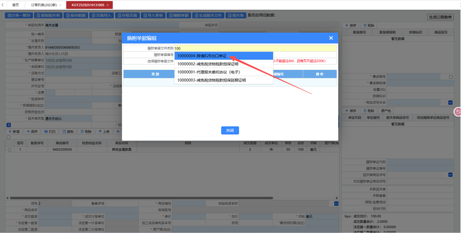Check the box beside 集装箱号 field
The width and height of the screenshot is (461, 233).
point(450,77)
